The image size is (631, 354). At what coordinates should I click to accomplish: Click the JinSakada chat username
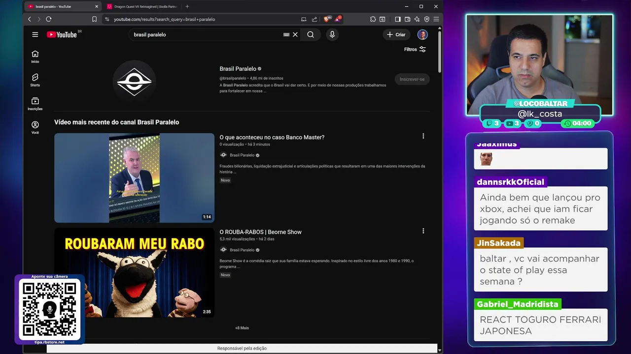[498, 243]
